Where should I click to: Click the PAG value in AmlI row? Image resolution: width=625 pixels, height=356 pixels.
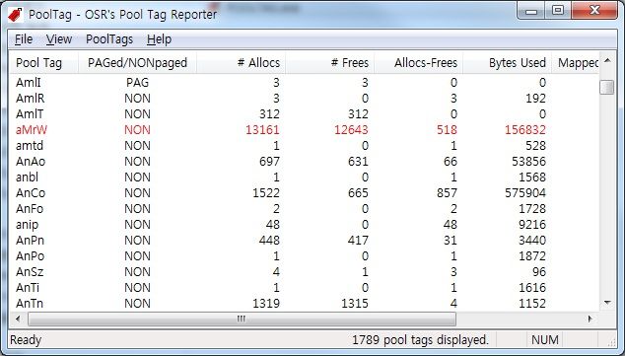(x=137, y=83)
